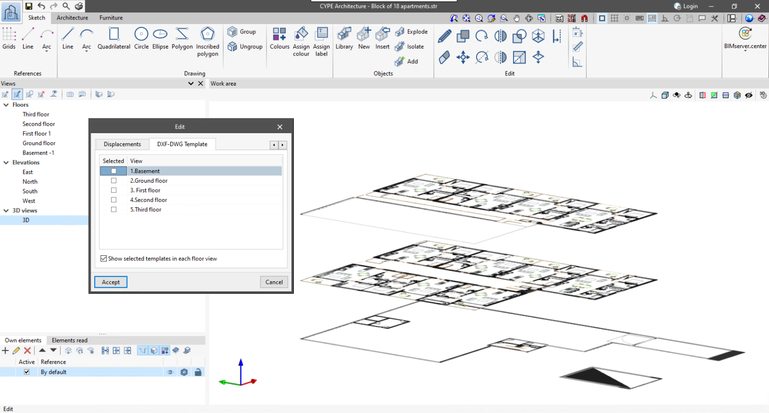The height and width of the screenshot is (413, 769).
Task: Open the object Library
Action: click(x=344, y=38)
